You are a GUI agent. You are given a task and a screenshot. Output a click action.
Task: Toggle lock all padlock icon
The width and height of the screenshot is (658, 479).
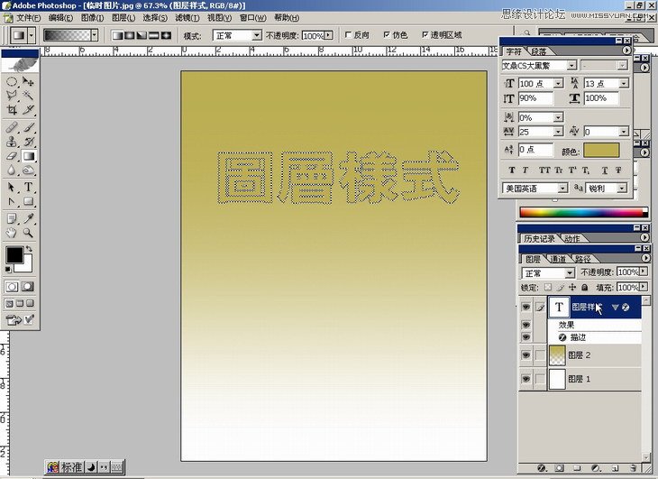[585, 287]
